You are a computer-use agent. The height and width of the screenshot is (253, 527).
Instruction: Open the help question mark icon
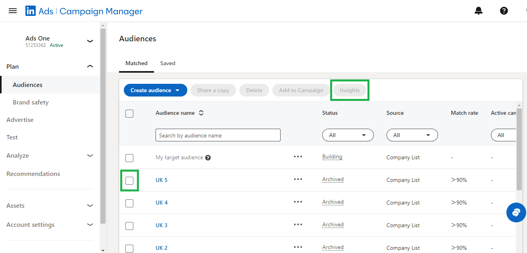click(504, 11)
